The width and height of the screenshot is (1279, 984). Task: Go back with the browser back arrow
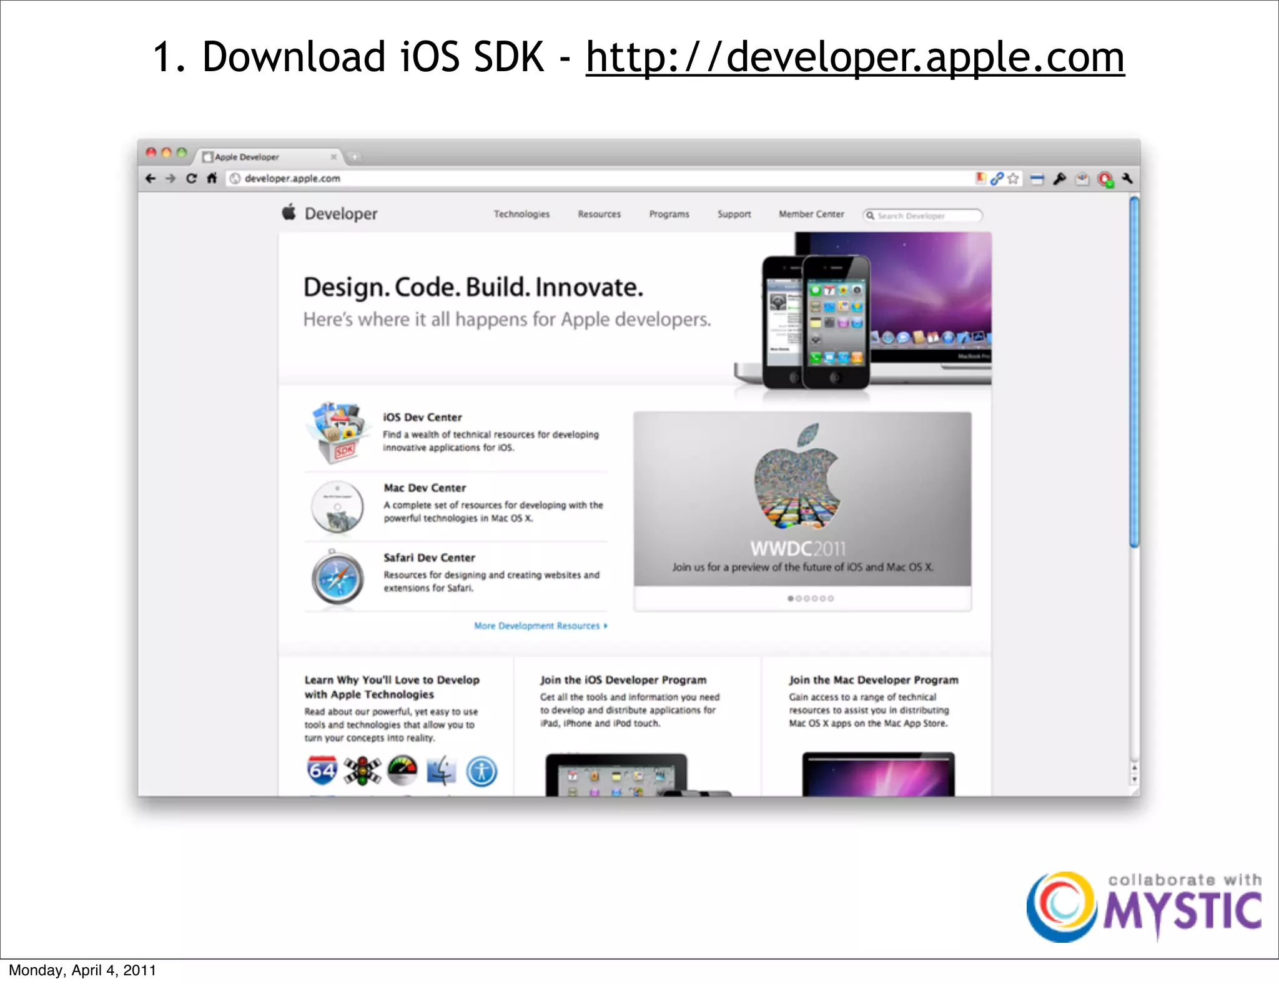point(151,179)
